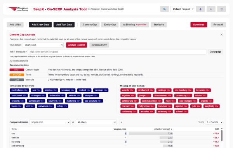233x148 pixels.
Task: Click the magnifying glass search icon
Action: [x=164, y=9]
